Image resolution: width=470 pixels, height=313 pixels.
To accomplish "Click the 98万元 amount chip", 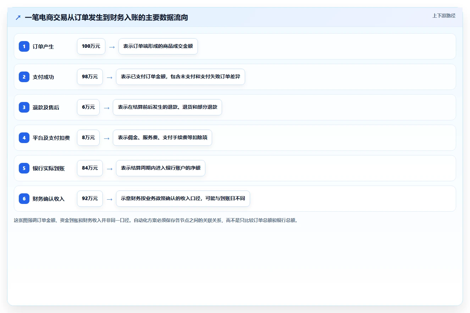I will coord(90,77).
